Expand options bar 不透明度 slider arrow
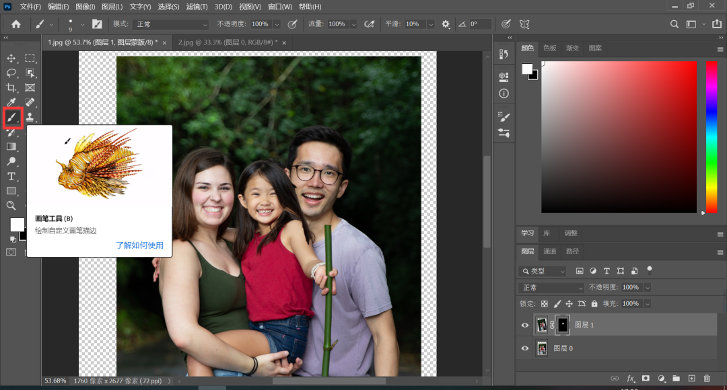 click(x=277, y=24)
